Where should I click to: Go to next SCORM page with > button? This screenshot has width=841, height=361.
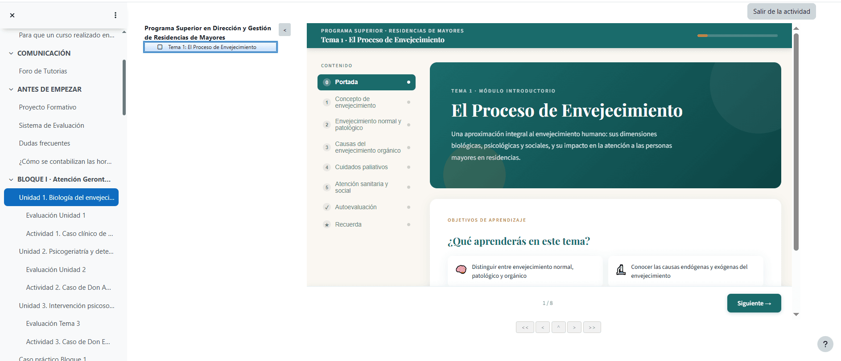pos(574,327)
